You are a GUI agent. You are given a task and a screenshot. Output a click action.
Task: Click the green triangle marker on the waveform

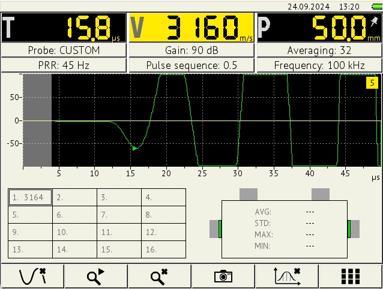point(134,148)
